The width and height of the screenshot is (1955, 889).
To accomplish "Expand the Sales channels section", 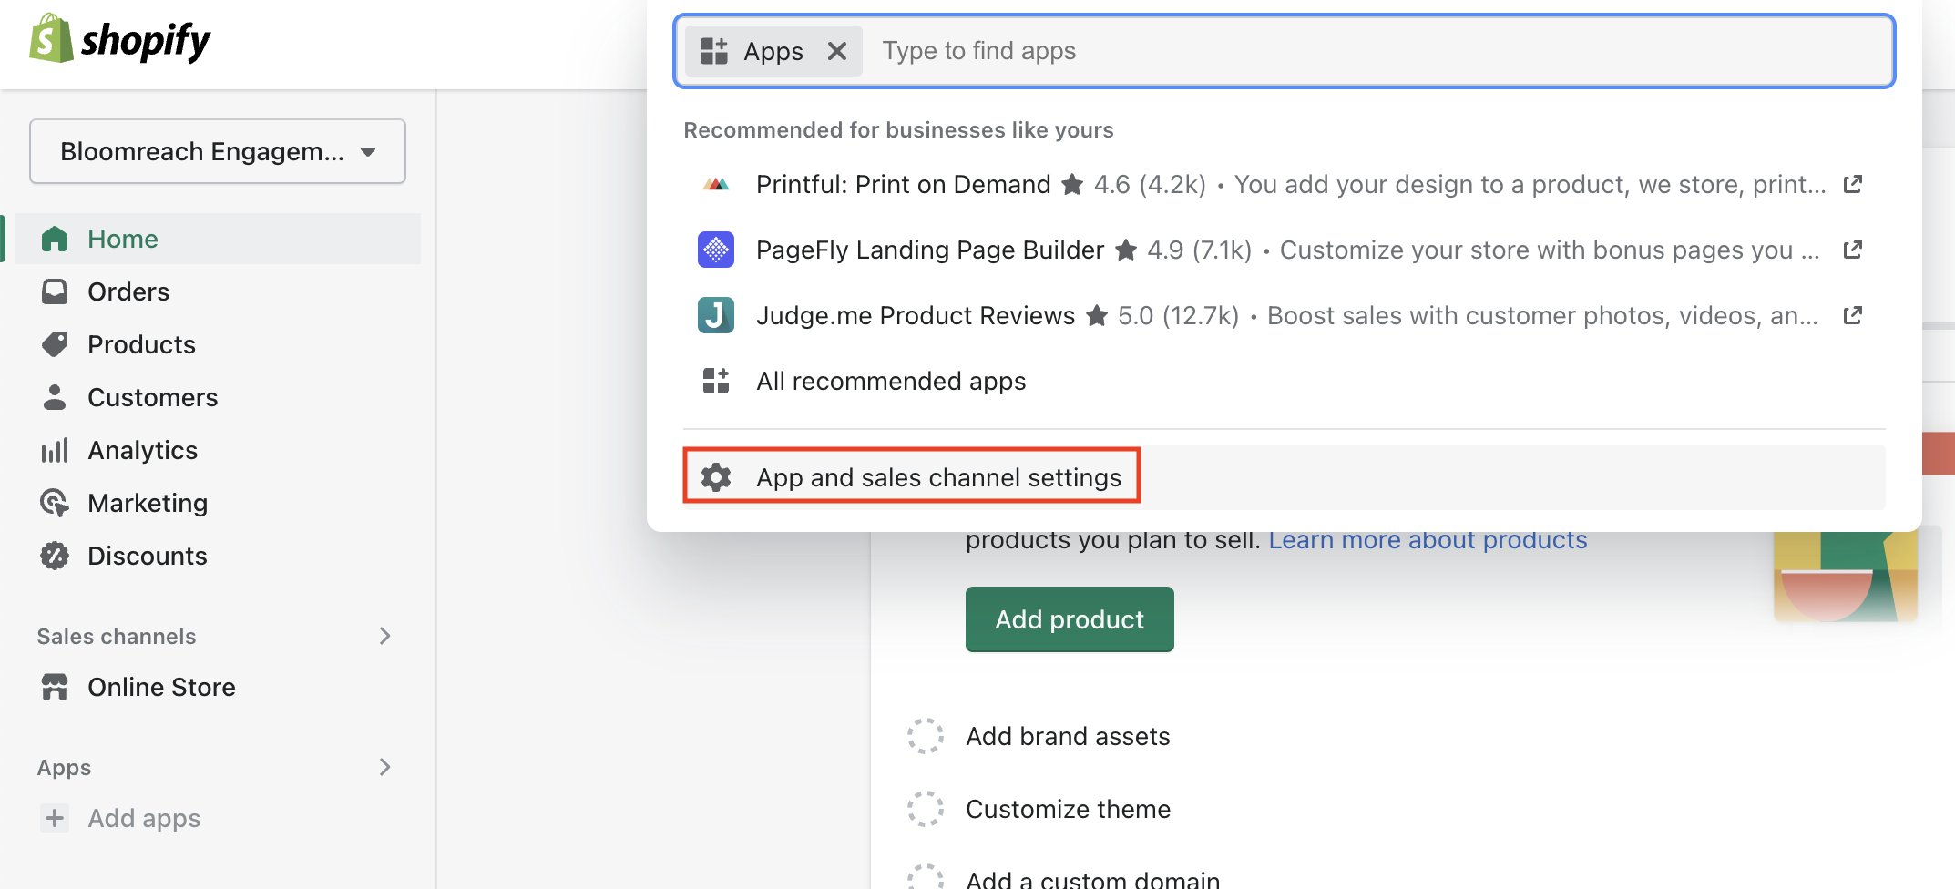I will point(385,636).
